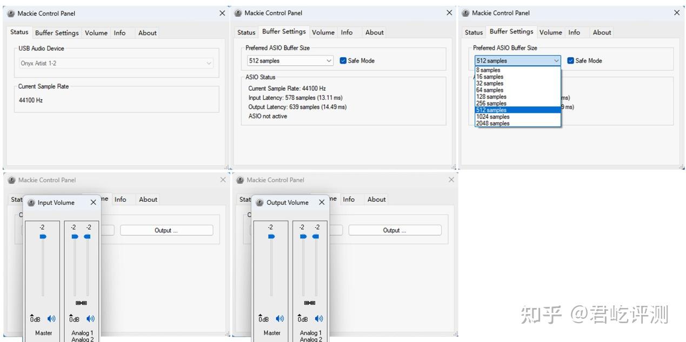Switch to Status tab in ASIO Status window
This screenshot has width=686, height=342.
pyautogui.click(x=247, y=32)
